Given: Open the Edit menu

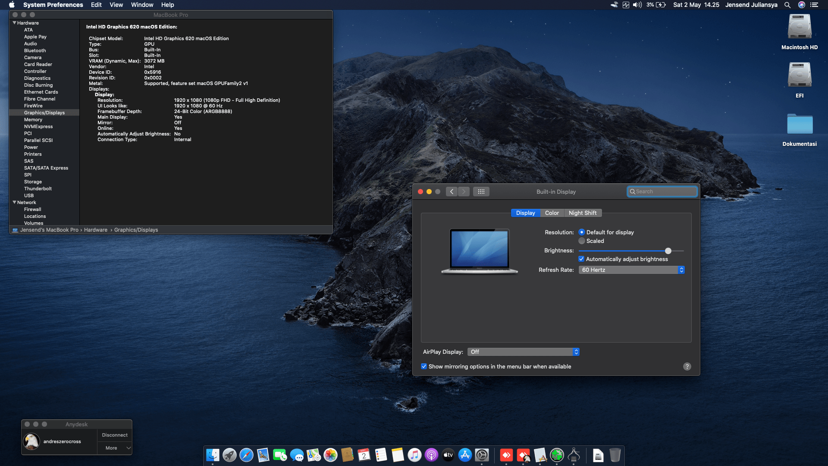Looking at the screenshot, I should 96,5.
